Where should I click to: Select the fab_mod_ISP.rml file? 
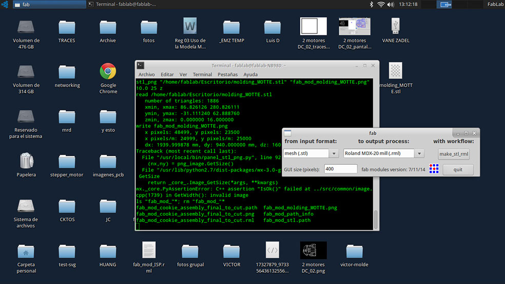[149, 250]
